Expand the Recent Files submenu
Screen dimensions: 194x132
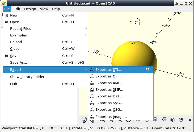45,29
